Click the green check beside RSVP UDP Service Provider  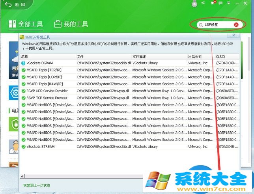point(24,91)
